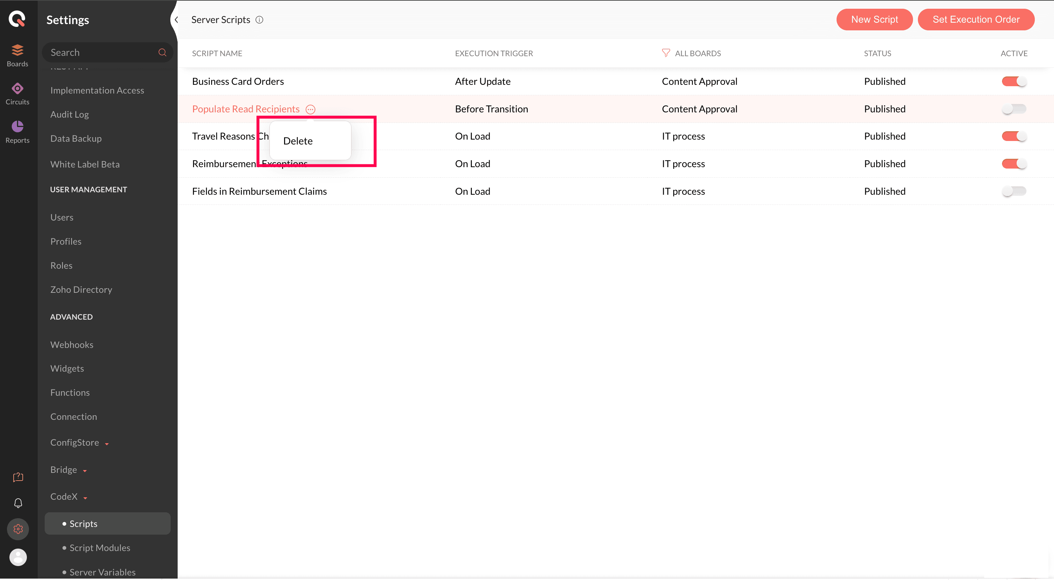Open Zoho Directory page
Screen dimensions: 1054x580
tap(81, 290)
